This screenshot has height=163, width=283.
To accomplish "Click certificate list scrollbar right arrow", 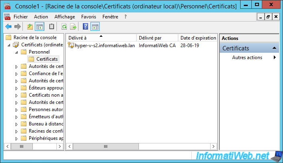I will (213, 147).
